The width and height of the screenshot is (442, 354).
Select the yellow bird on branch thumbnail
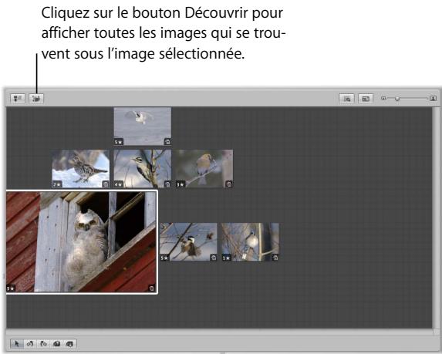pyautogui.click(x=204, y=169)
